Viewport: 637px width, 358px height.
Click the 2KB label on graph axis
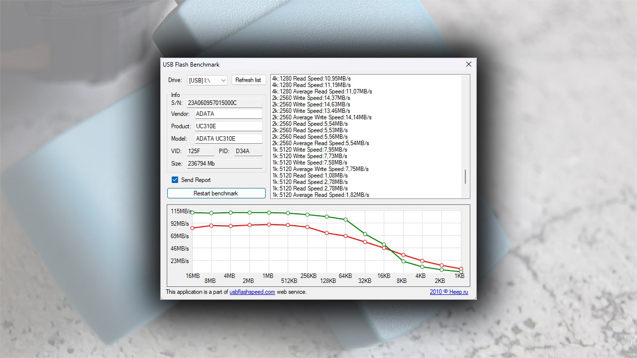[440, 281]
